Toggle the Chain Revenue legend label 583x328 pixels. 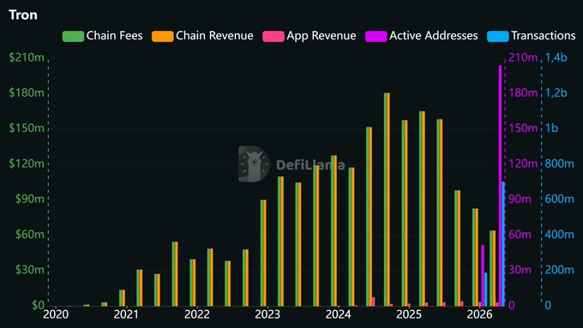(214, 36)
